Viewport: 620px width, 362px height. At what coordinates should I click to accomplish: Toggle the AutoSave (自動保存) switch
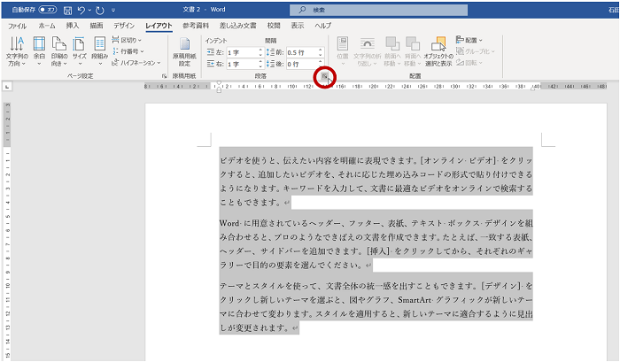(48, 9)
